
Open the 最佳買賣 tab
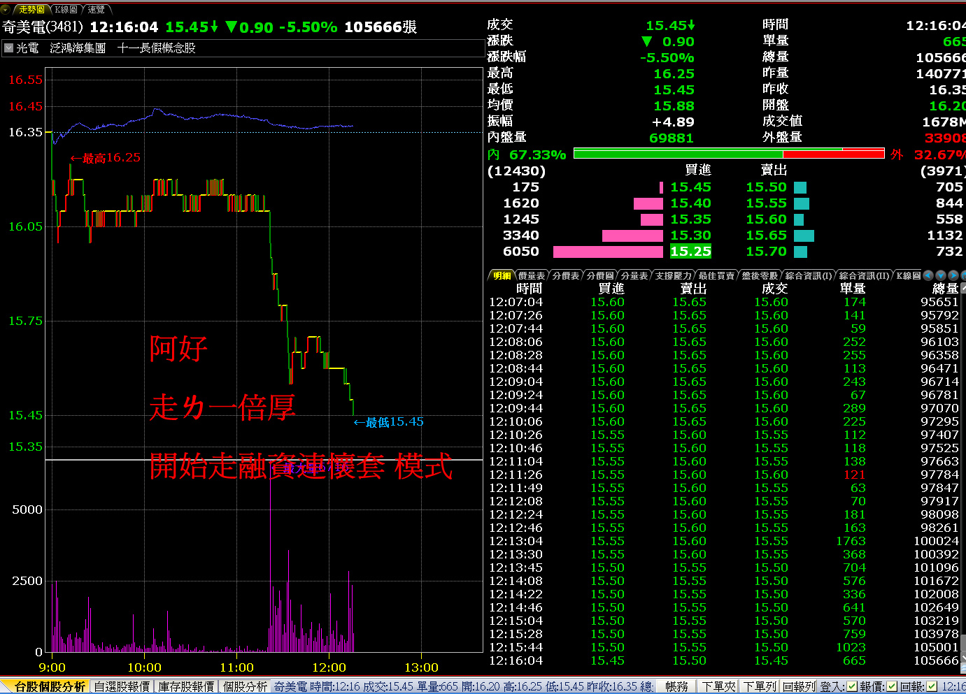[x=717, y=276]
